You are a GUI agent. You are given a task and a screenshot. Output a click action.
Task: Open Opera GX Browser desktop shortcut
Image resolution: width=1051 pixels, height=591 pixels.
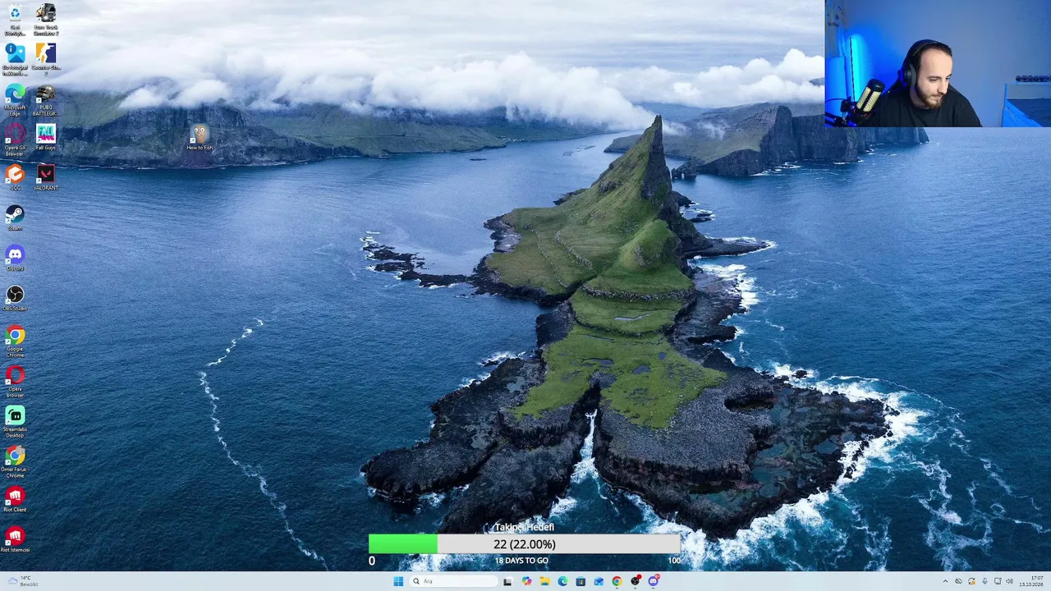(x=15, y=140)
